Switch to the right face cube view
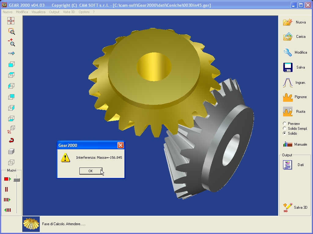313x234 pixels. coord(11,108)
